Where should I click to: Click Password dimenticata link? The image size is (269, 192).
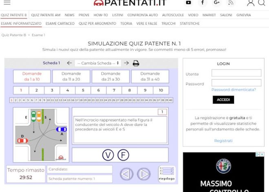pos(234,89)
